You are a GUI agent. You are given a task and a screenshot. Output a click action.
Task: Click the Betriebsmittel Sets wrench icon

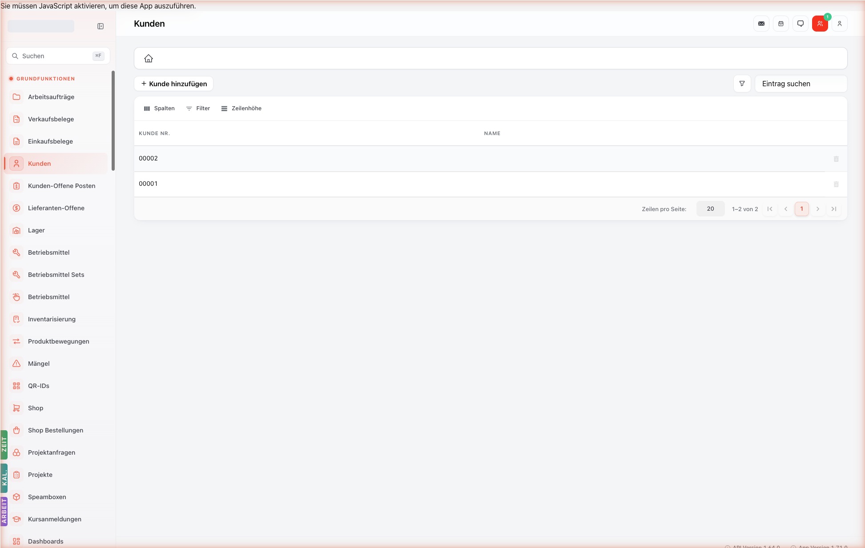(16, 275)
